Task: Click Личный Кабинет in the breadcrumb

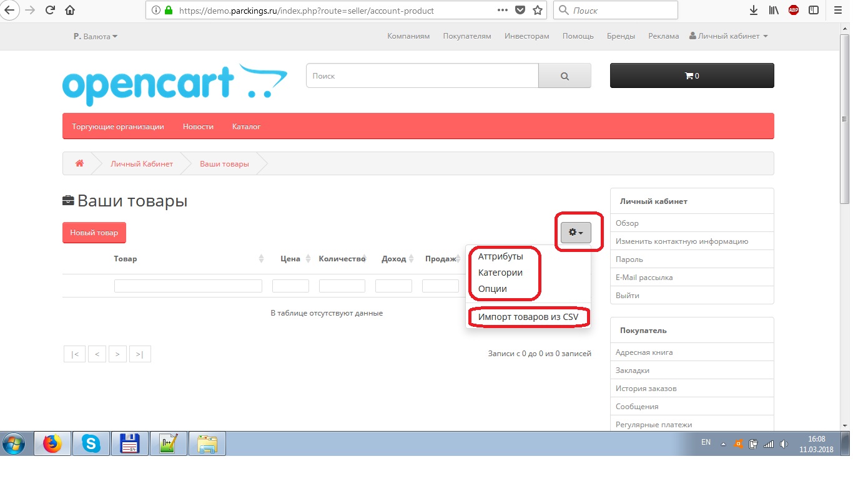Action: [x=142, y=163]
